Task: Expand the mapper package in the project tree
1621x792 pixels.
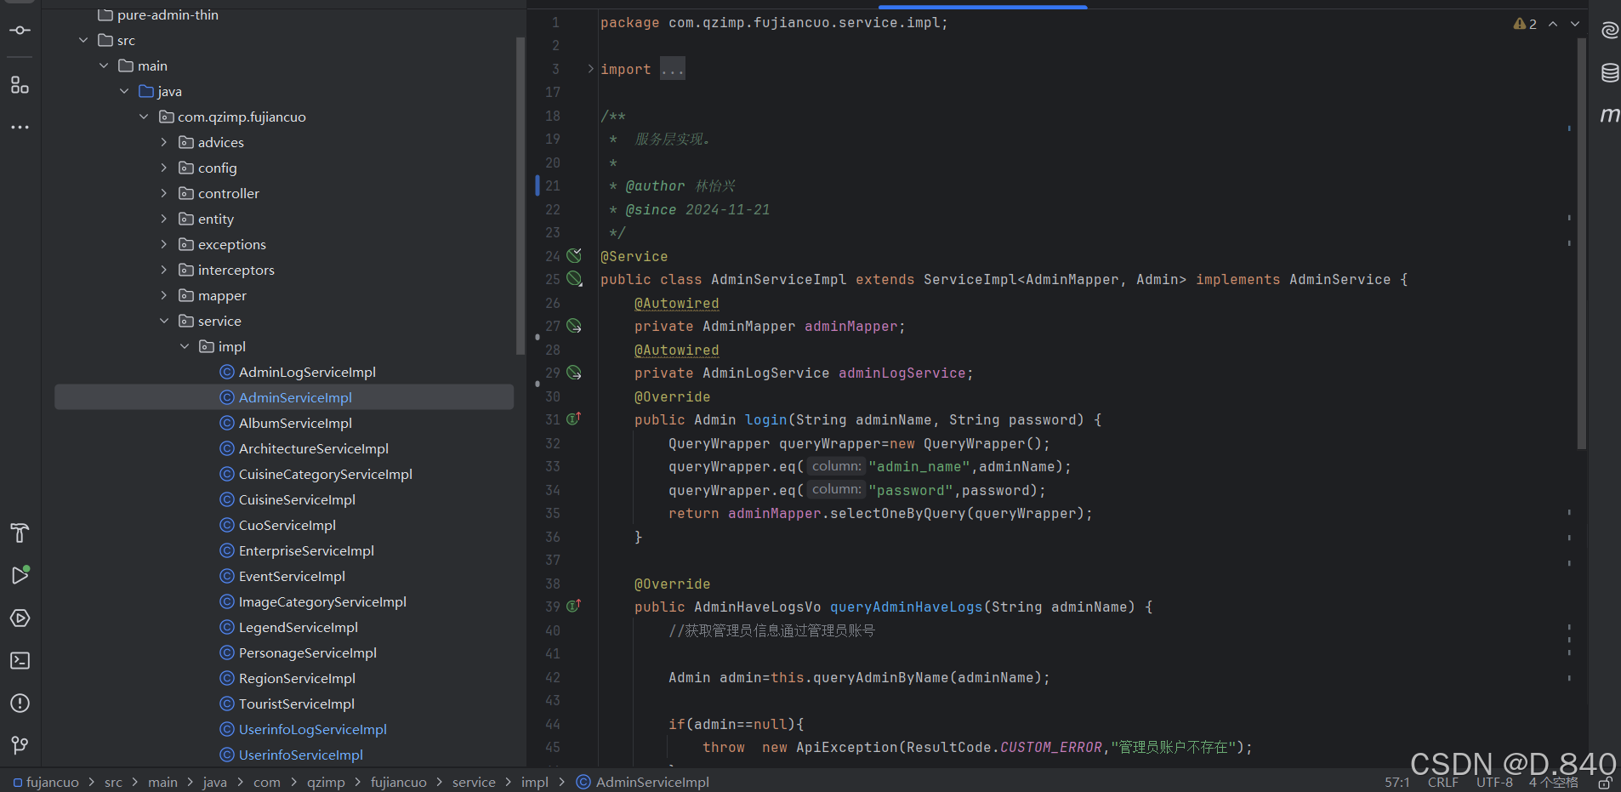Action: tap(163, 295)
